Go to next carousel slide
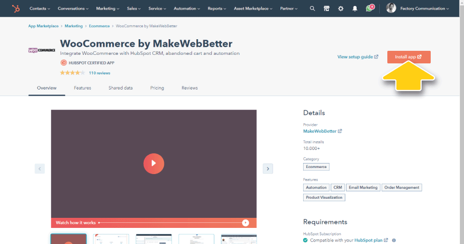Screen dimensions: 464x244 tap(268, 169)
